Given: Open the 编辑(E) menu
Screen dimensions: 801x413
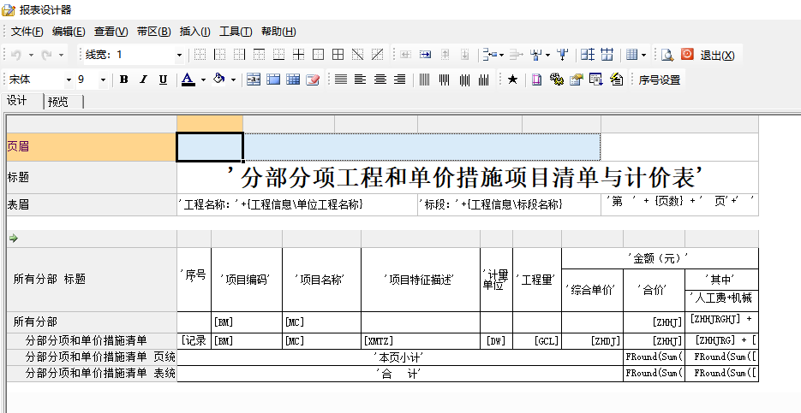Looking at the screenshot, I should (69, 32).
